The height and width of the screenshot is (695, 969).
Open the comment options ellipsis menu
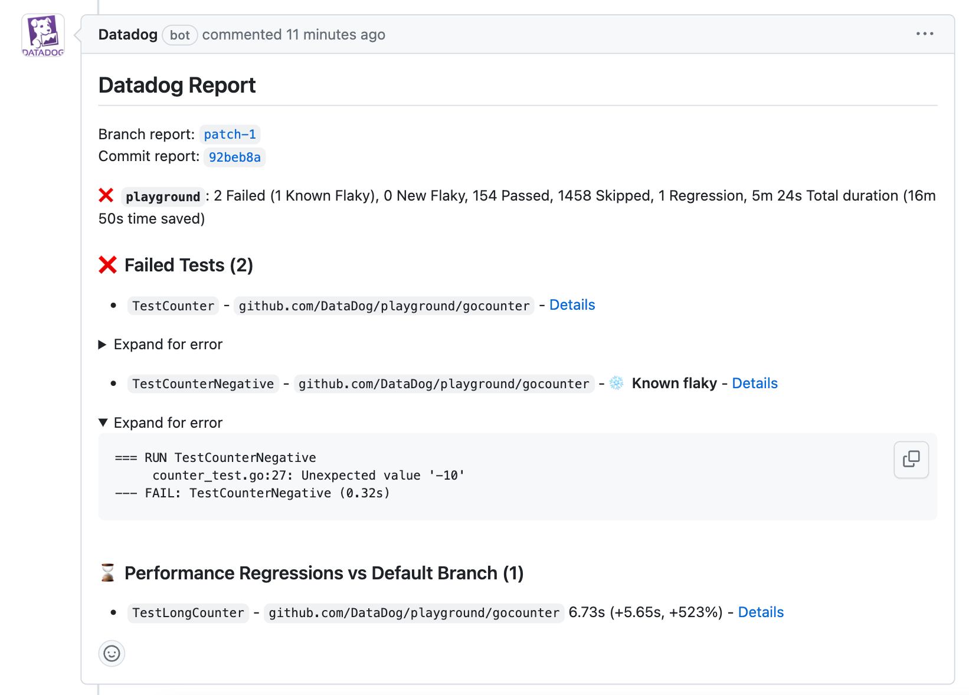click(x=924, y=34)
